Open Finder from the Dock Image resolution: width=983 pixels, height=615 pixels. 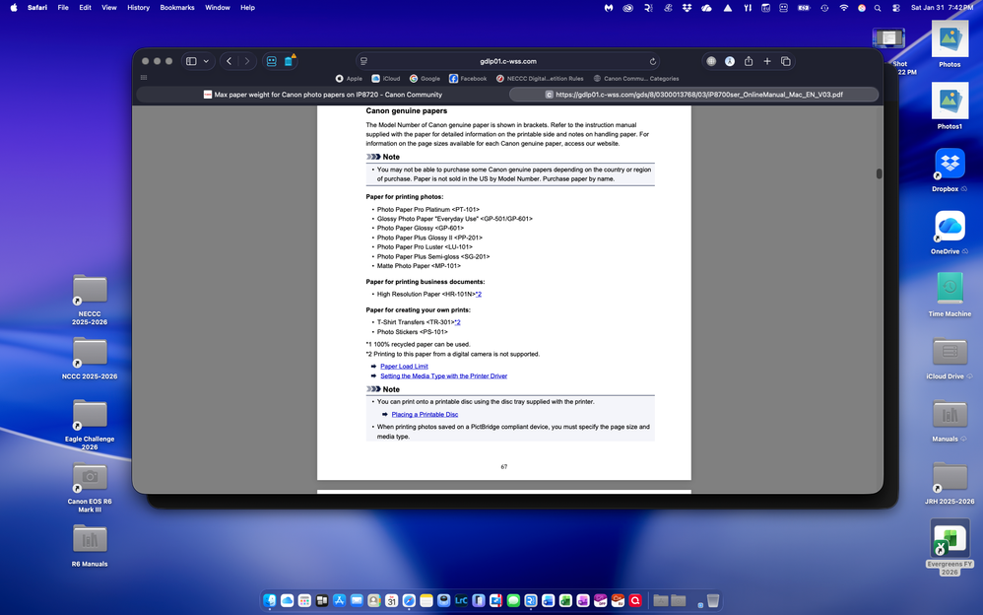[x=270, y=600]
